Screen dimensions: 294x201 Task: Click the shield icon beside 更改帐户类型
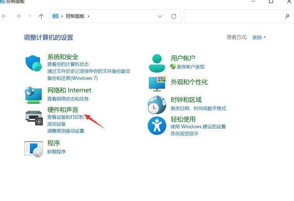[173, 67]
